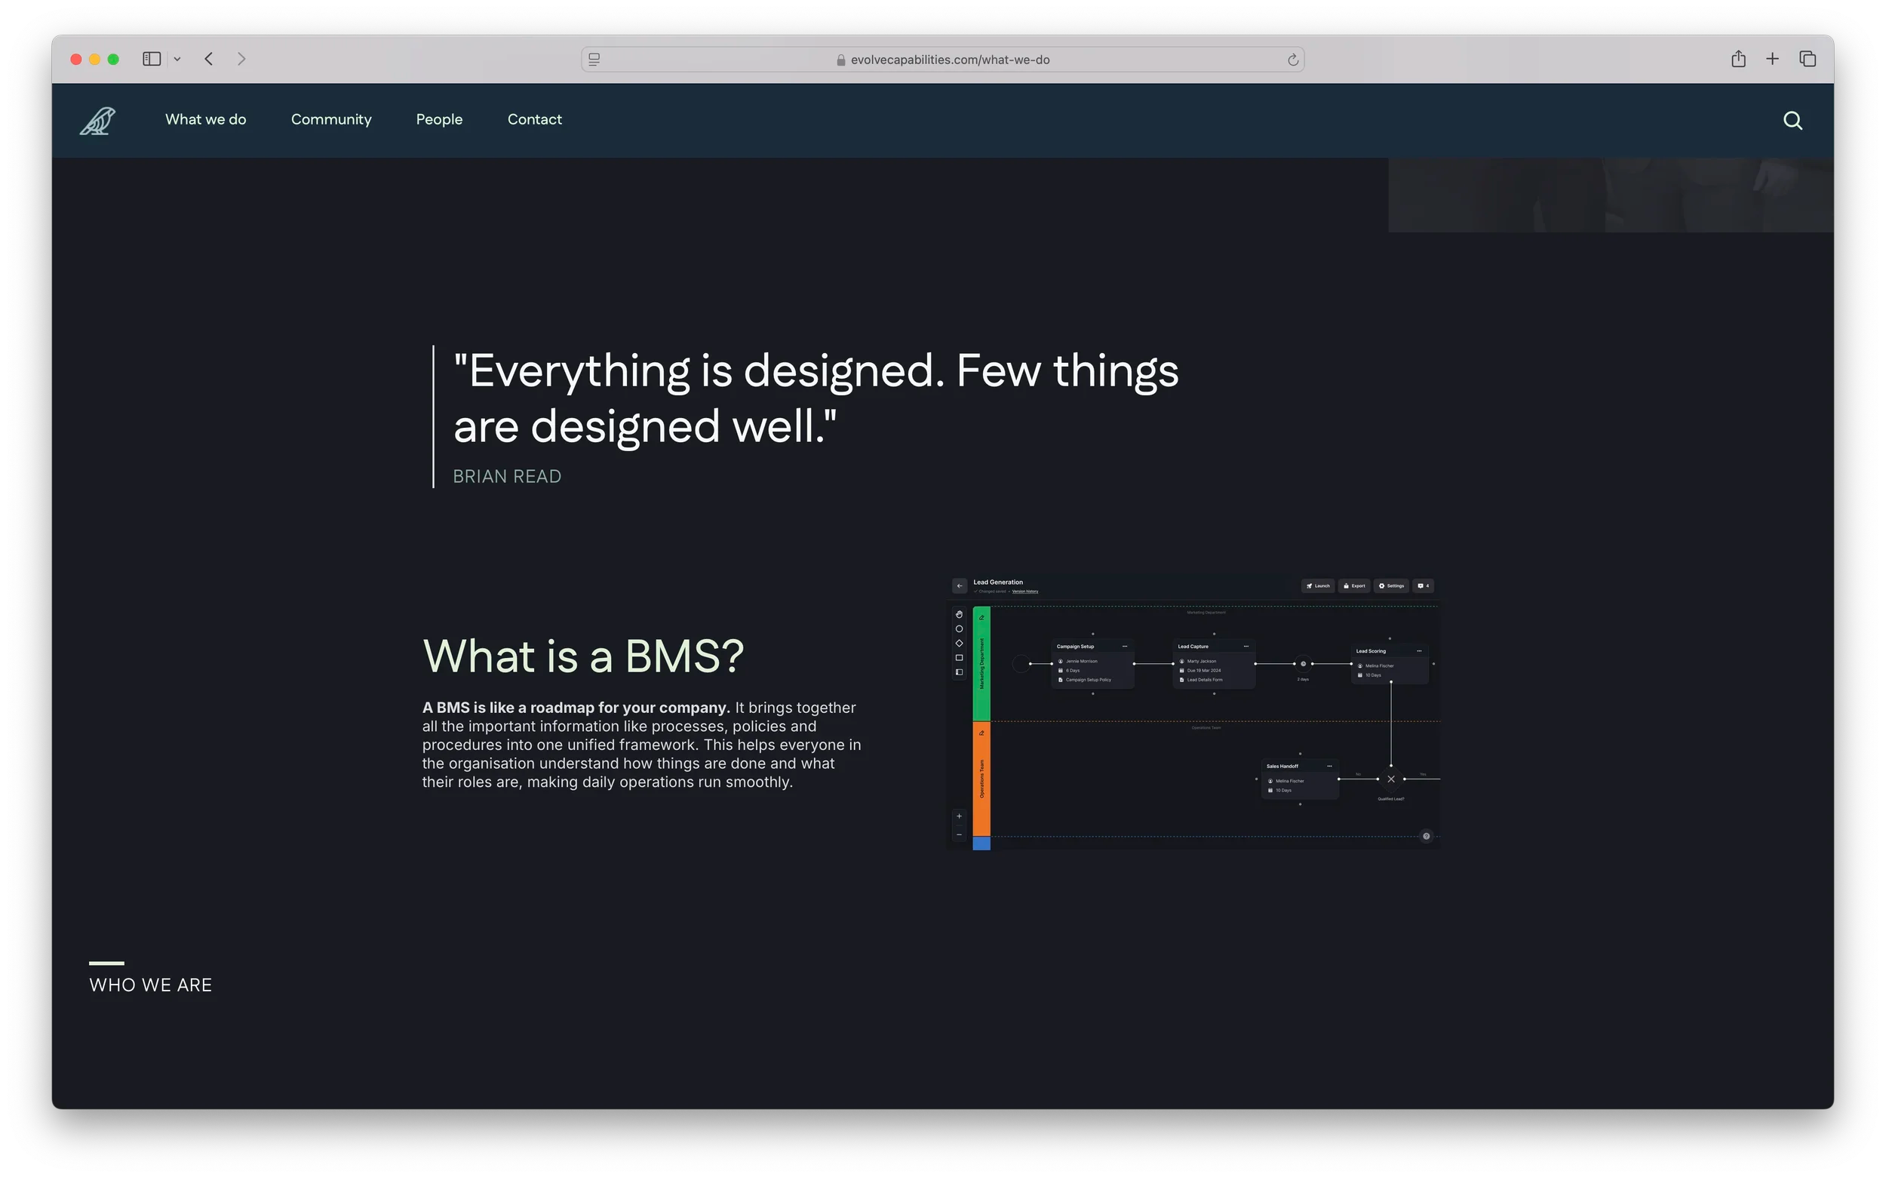Click the page settings icon in address bar
The image size is (1886, 1177).
pos(594,59)
